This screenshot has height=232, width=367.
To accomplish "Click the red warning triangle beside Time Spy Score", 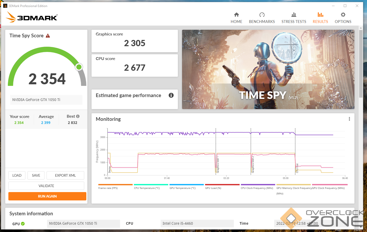I will [x=48, y=36].
